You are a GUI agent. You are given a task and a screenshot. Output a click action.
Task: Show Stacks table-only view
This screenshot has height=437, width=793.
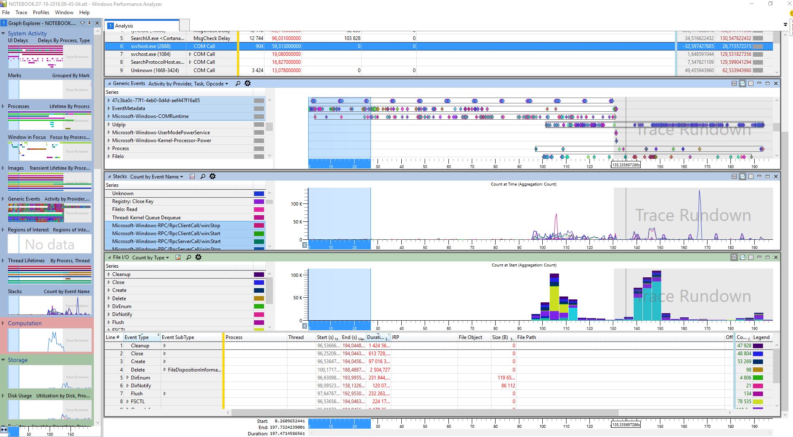click(751, 176)
